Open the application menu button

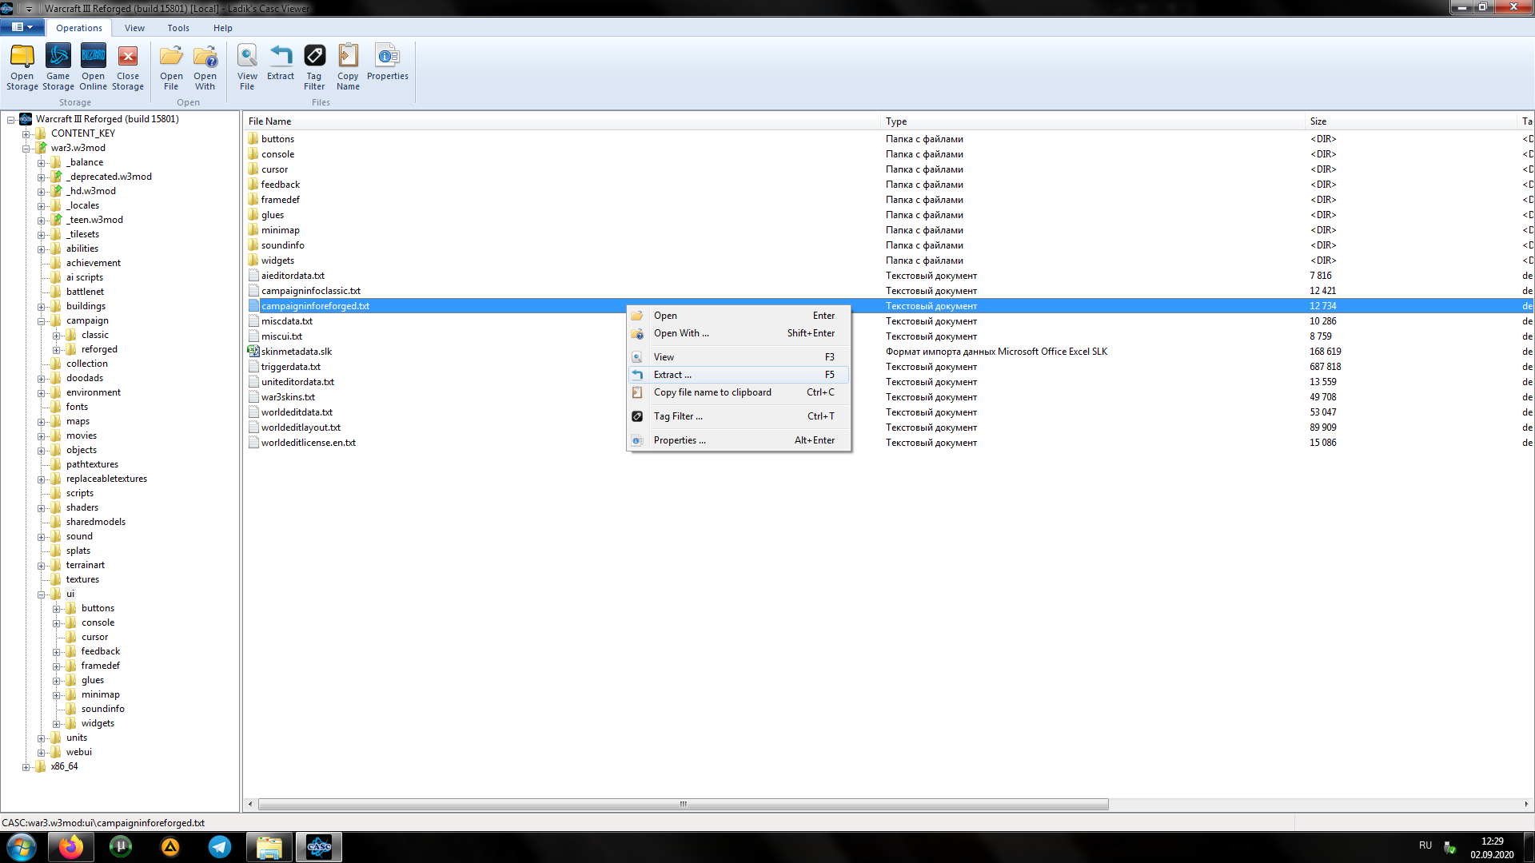tap(22, 27)
